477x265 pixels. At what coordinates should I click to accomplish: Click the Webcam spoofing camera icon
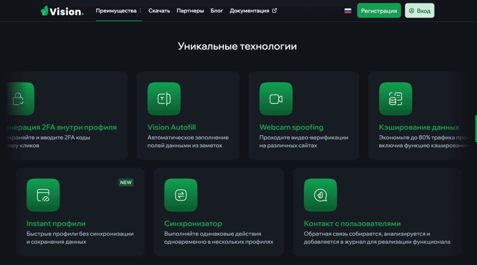pos(276,99)
